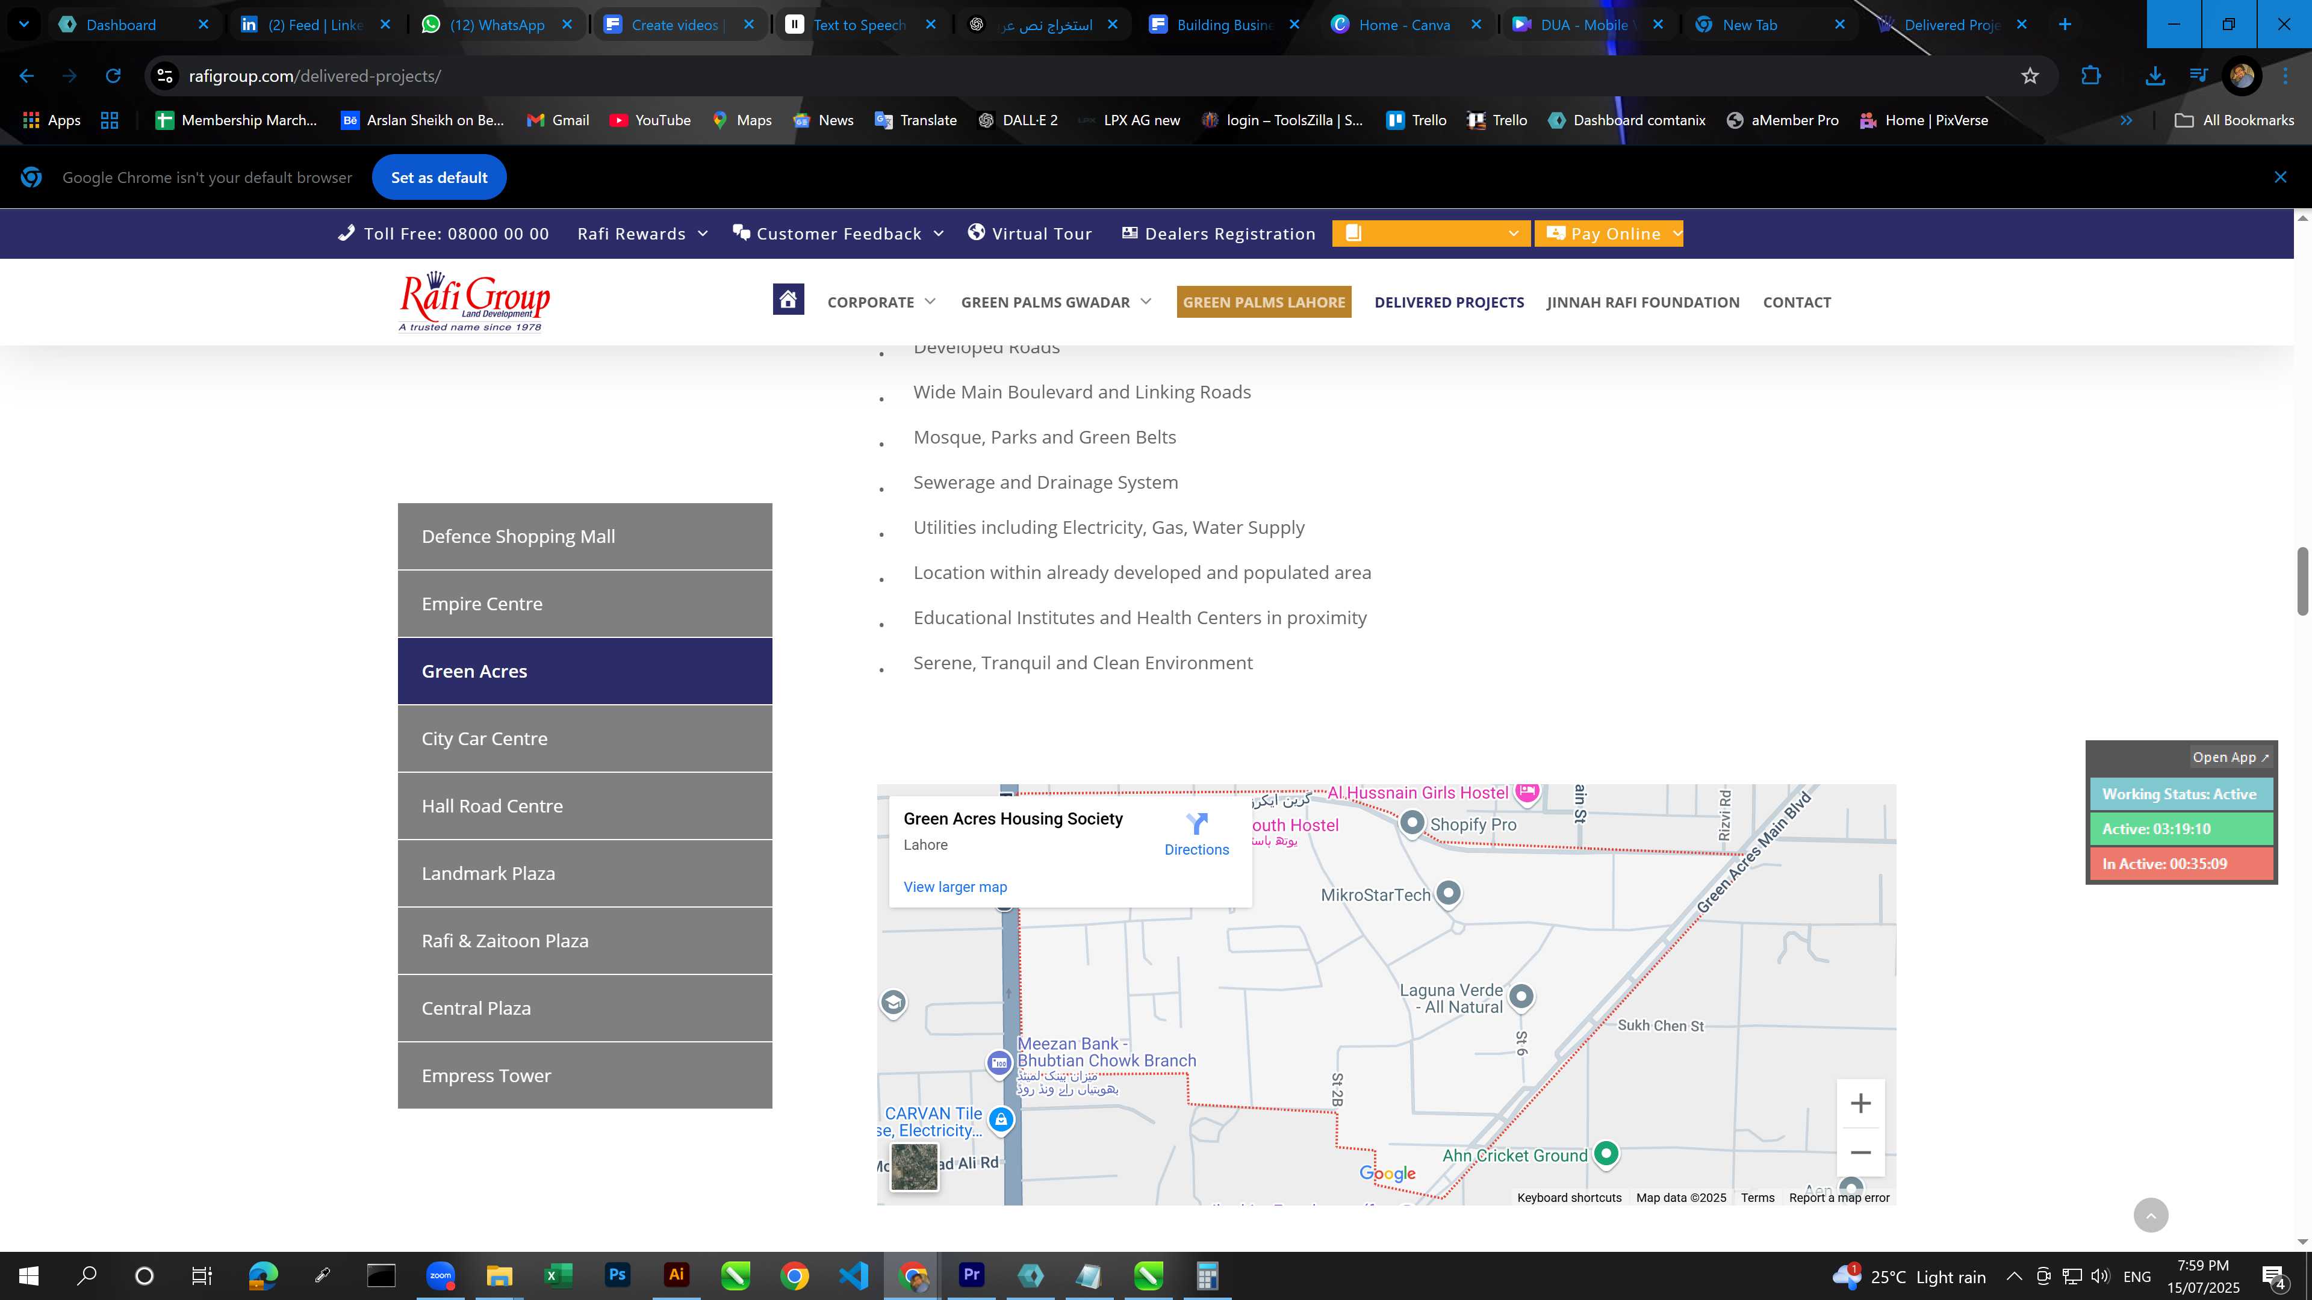Open Dealers Registration link

tap(1219, 234)
